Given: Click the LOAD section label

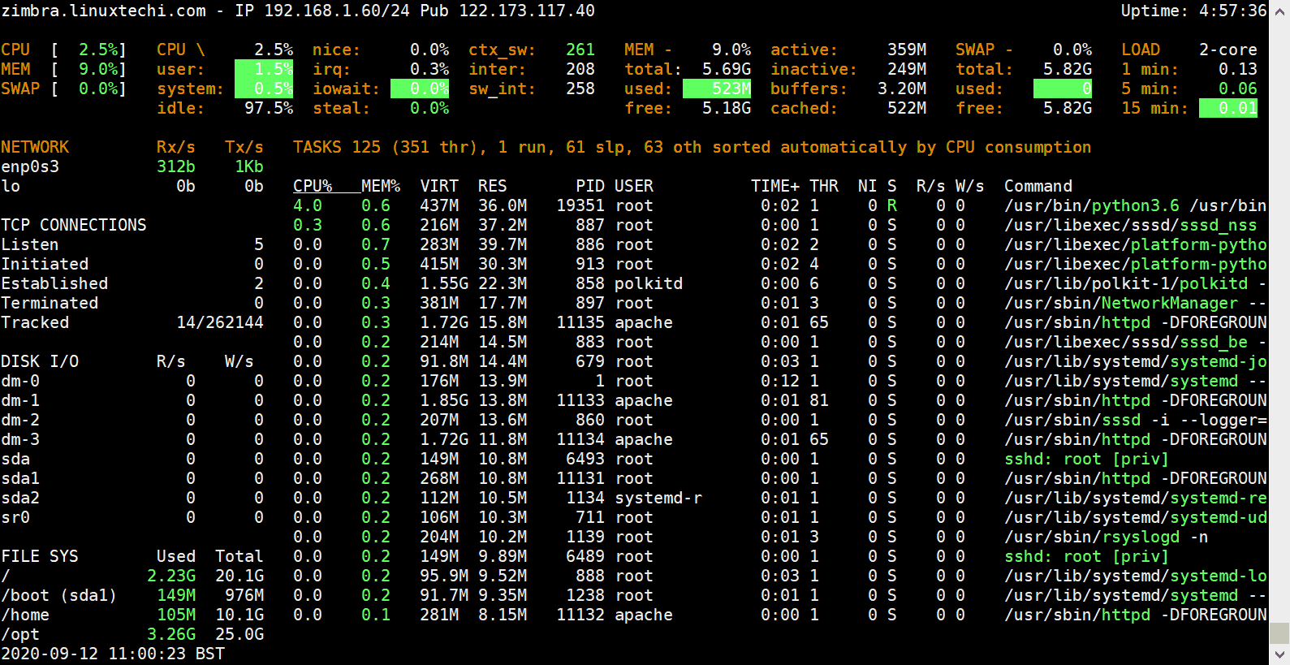Looking at the screenshot, I should point(1141,50).
